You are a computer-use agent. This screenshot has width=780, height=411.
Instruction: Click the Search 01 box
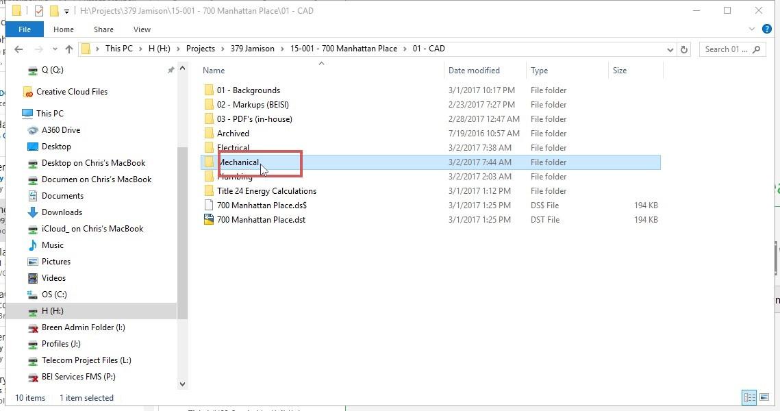[x=732, y=49]
